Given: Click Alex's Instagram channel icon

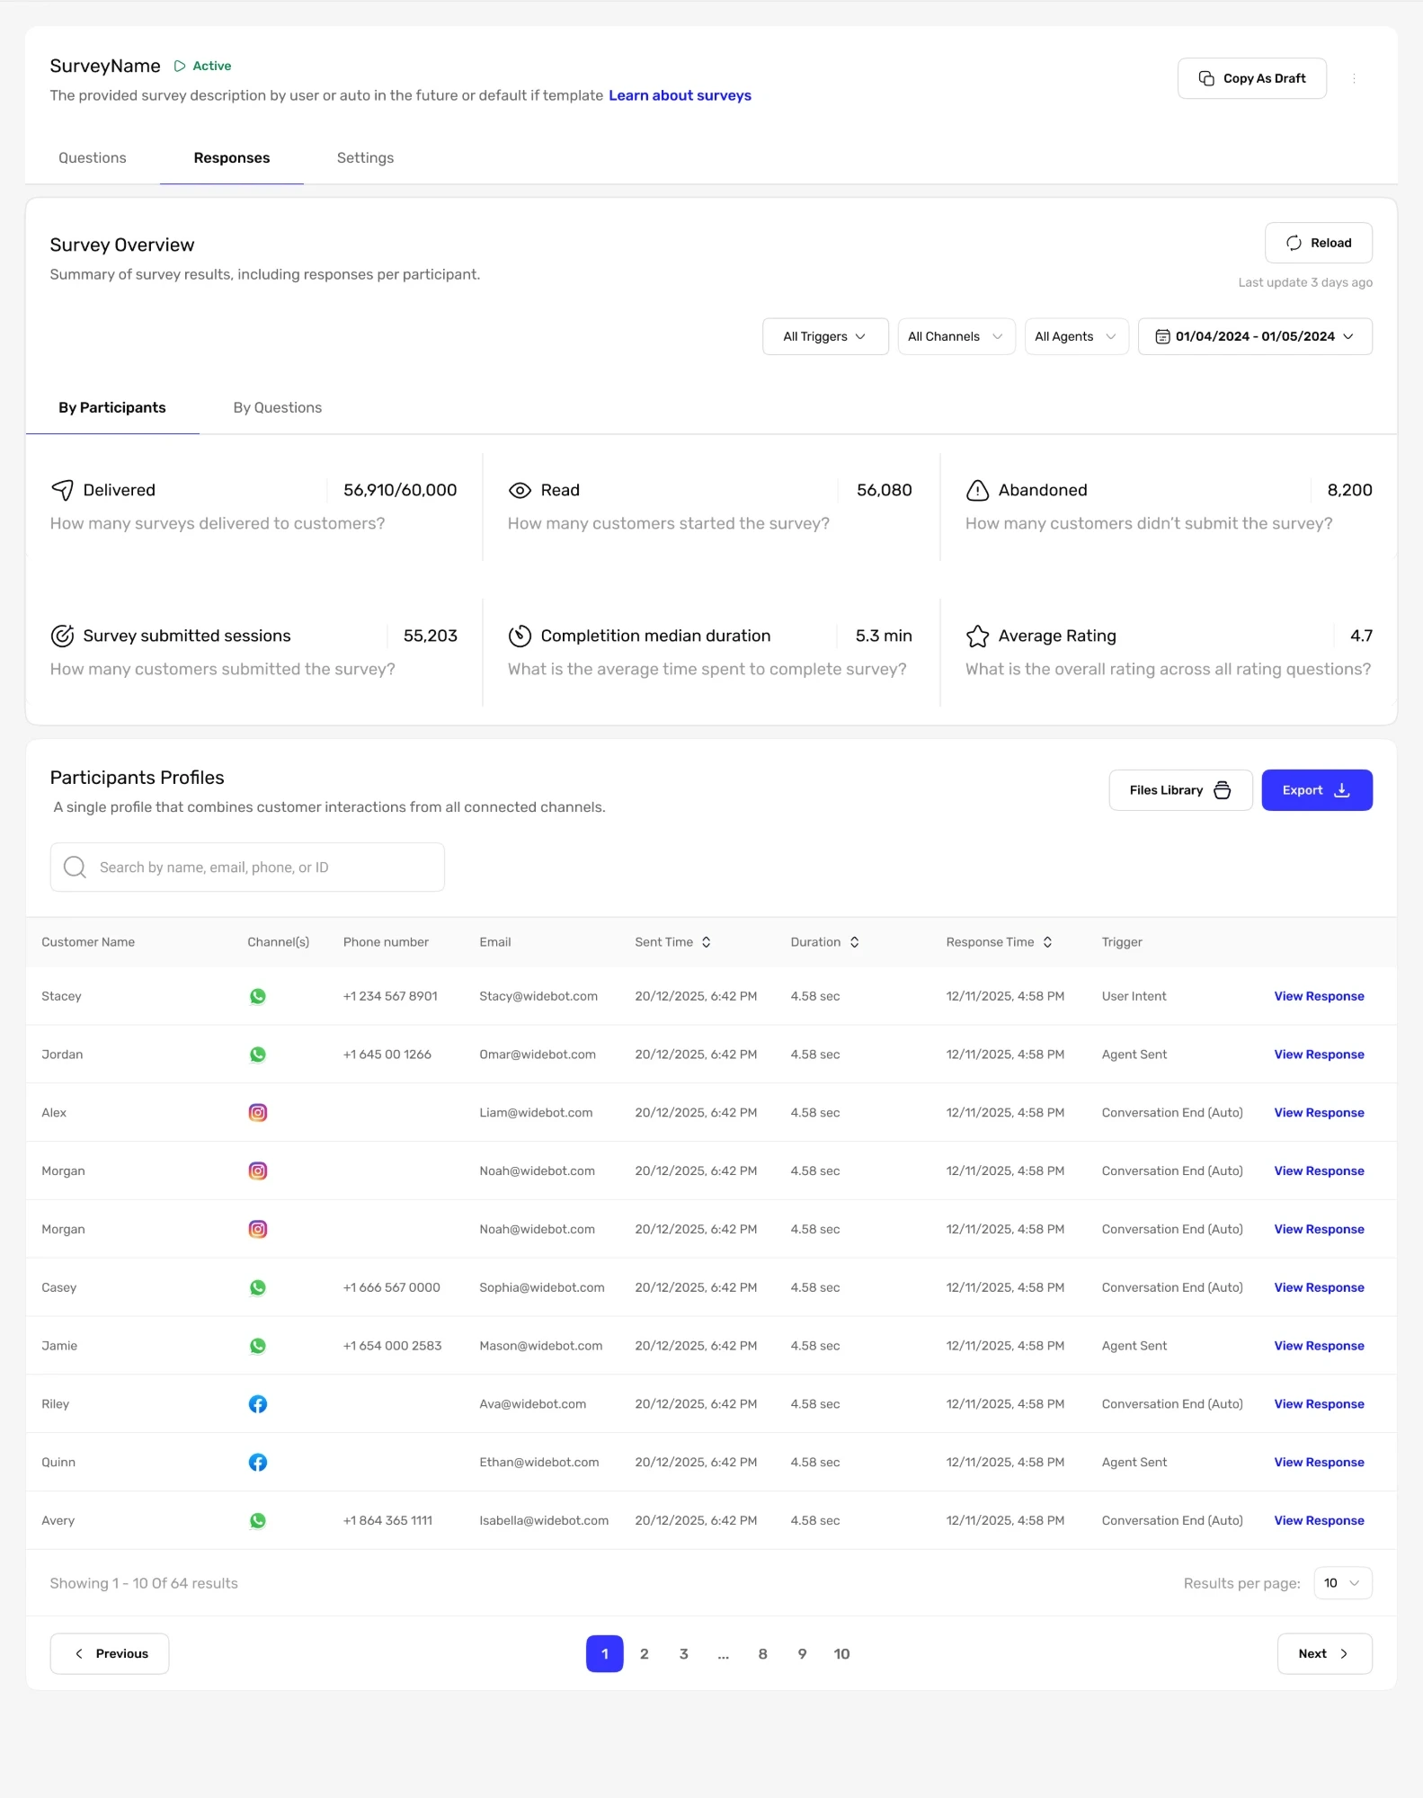Looking at the screenshot, I should pos(258,1113).
